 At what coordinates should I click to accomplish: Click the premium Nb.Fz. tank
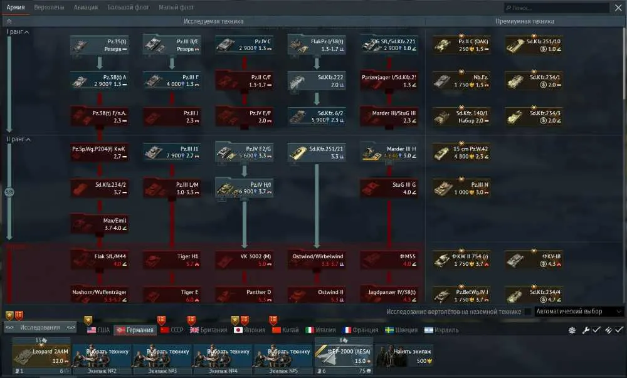point(461,81)
